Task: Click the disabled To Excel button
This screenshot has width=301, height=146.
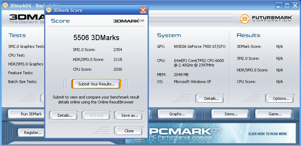Action: (x=96, y=115)
